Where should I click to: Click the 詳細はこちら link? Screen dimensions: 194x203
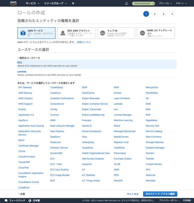[x=84, y=42]
